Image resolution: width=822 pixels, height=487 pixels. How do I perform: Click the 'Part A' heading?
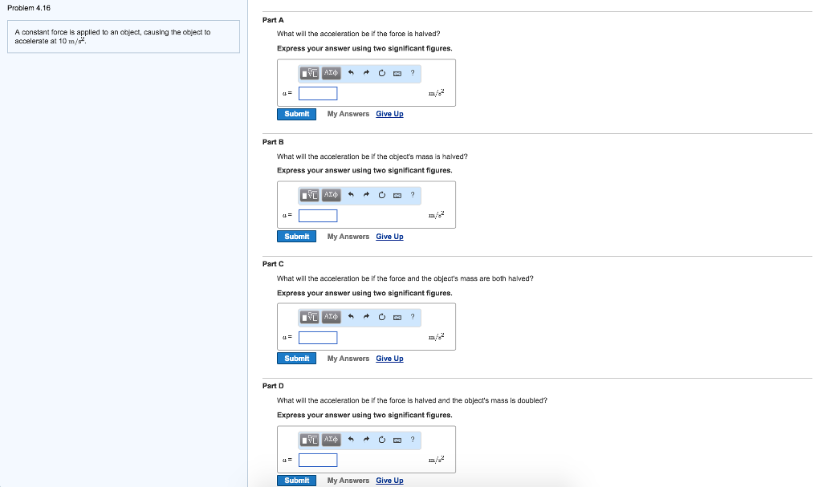pos(273,20)
